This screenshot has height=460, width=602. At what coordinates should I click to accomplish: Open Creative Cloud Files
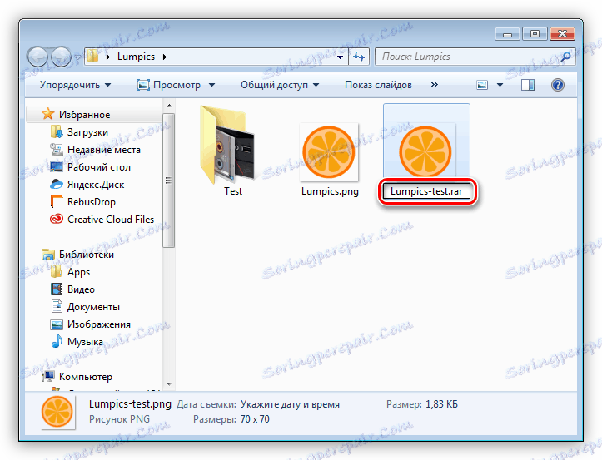111,220
